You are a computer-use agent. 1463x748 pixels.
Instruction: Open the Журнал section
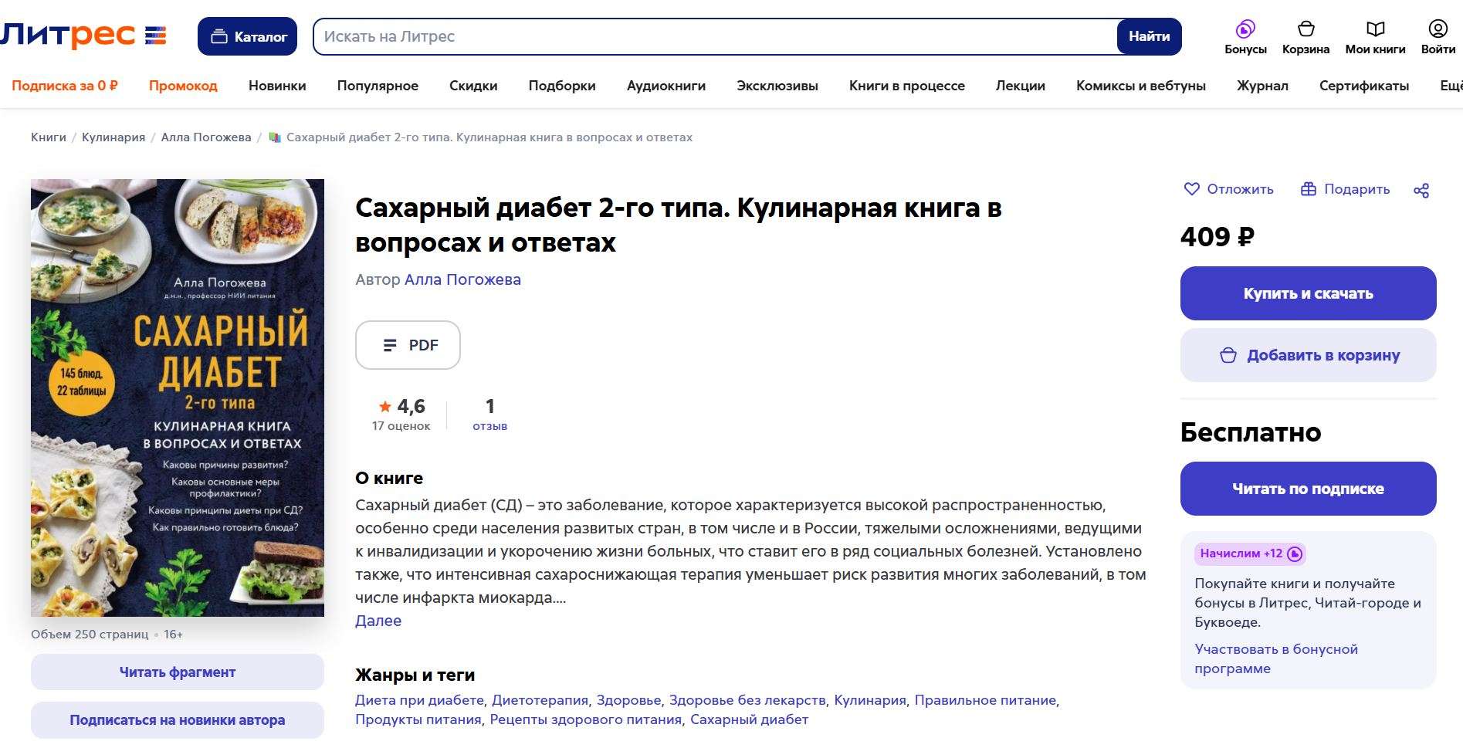[1262, 86]
